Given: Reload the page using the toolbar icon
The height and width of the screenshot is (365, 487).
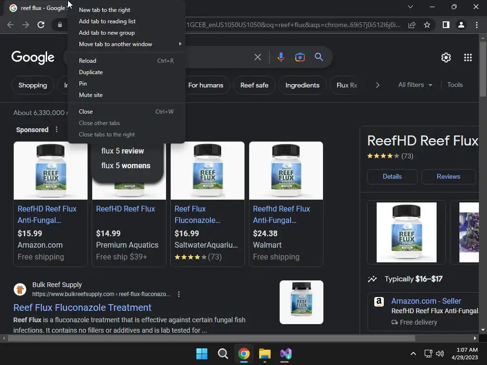Looking at the screenshot, I should [41, 25].
